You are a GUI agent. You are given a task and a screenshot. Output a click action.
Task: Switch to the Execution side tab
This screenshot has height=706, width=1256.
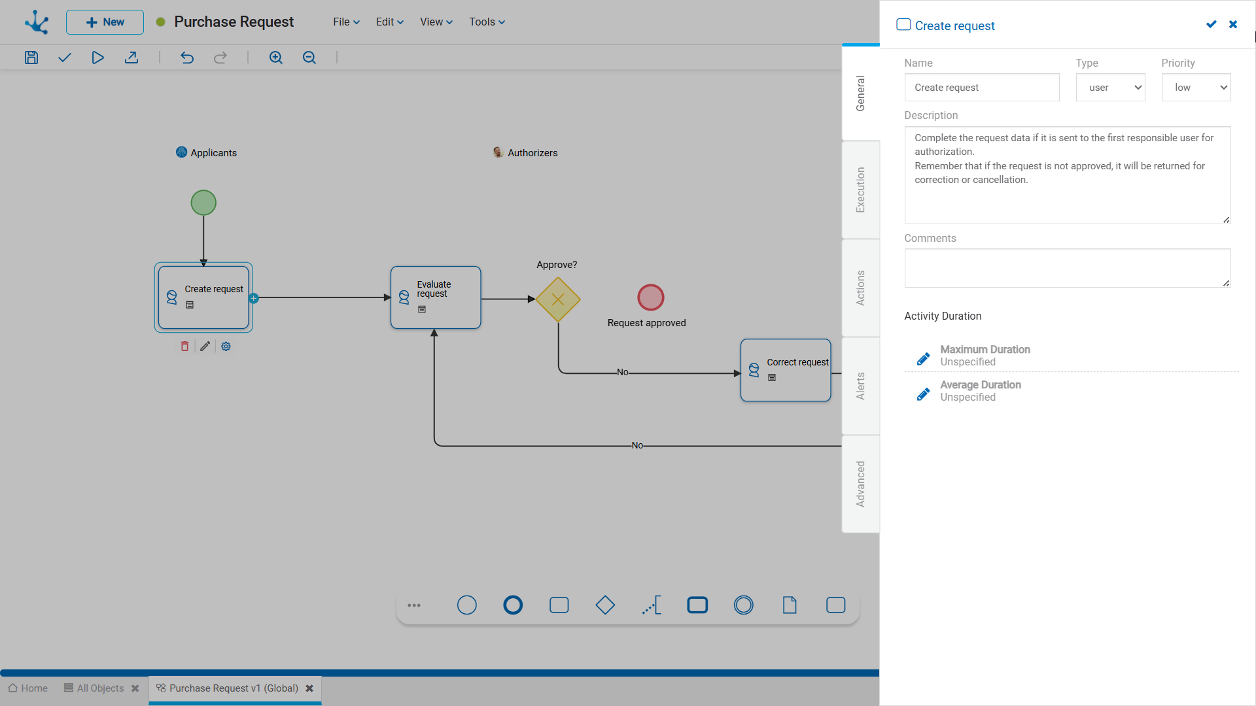tap(861, 190)
